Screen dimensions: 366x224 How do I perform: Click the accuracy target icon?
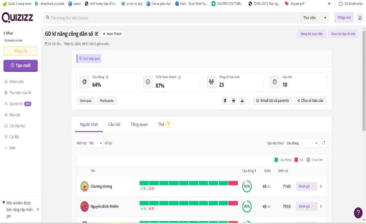(85, 82)
